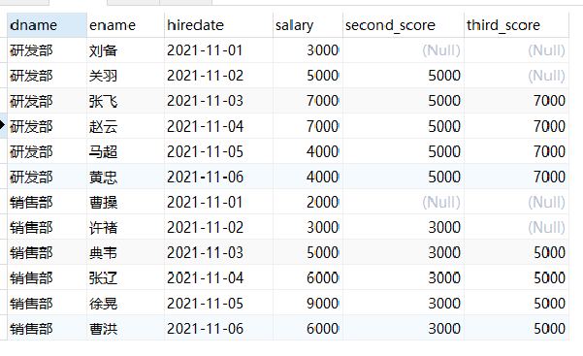The image size is (583, 356).
Task: Select the cell containing 徐晃
Action: coord(125,304)
